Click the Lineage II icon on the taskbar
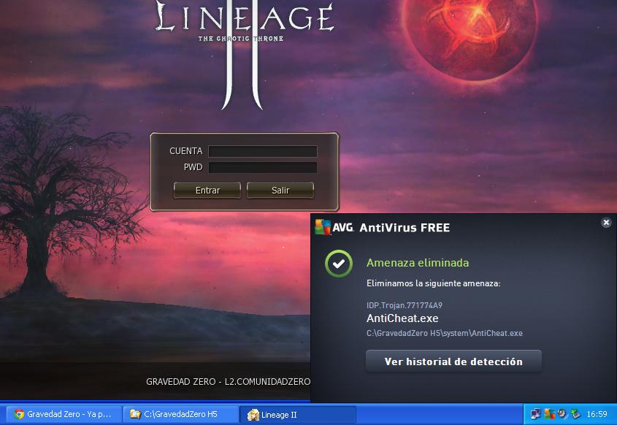 253,414
